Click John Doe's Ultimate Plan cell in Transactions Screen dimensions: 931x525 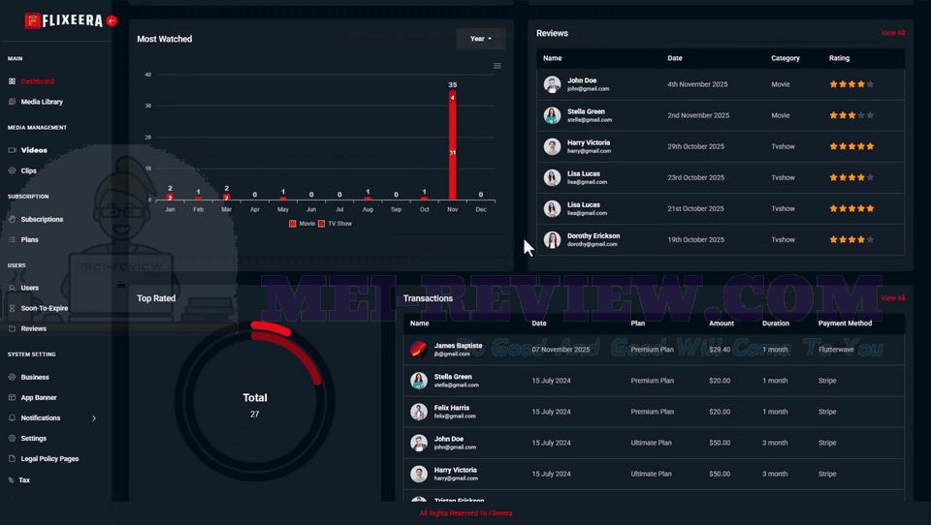pos(652,443)
